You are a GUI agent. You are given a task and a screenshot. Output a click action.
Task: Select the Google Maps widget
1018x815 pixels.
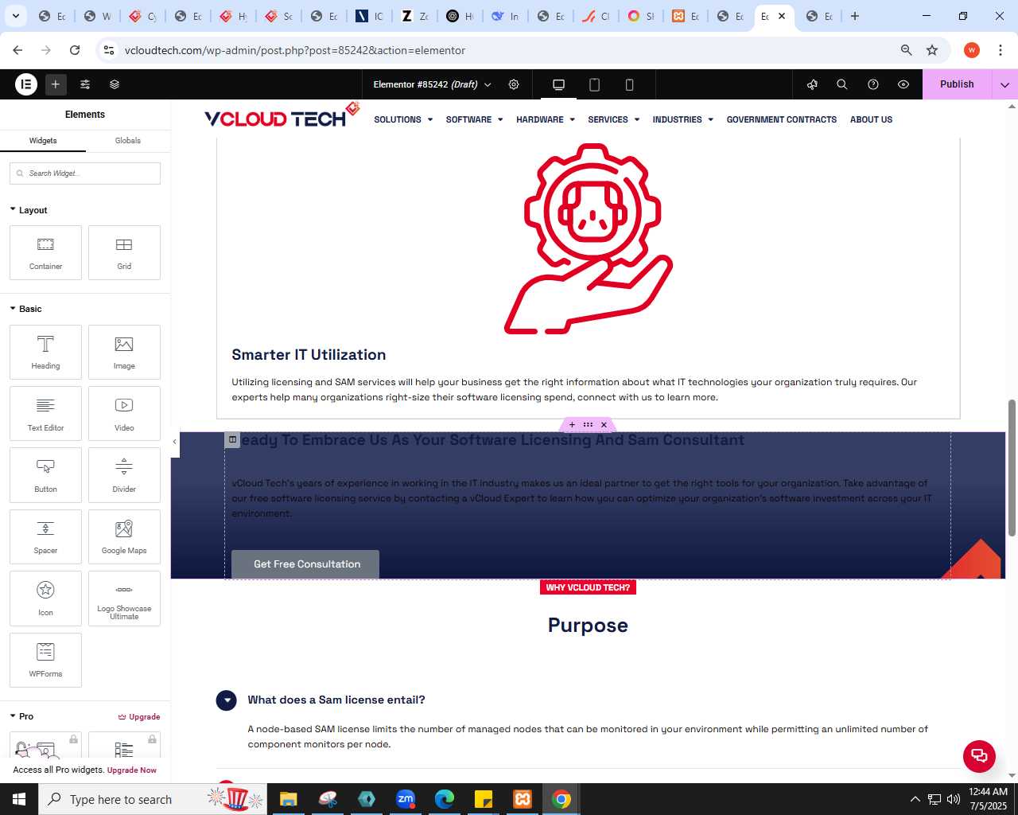pos(124,536)
